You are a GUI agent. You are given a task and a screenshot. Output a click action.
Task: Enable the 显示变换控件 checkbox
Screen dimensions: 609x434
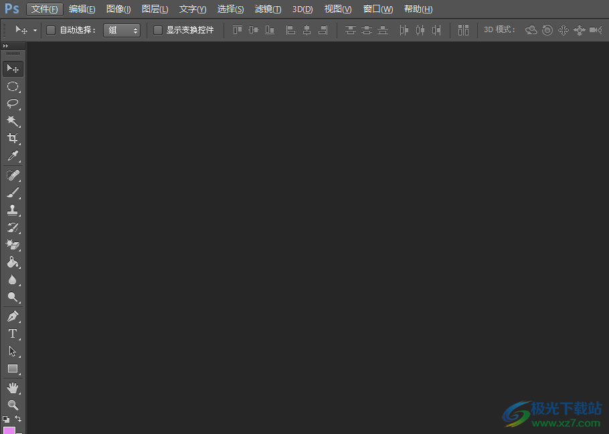158,30
